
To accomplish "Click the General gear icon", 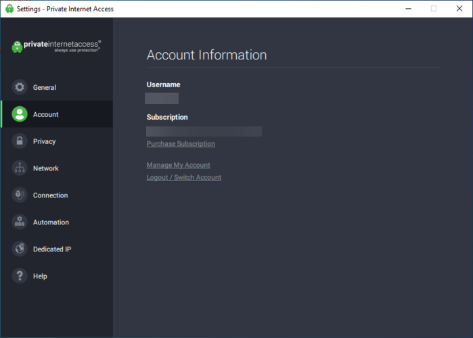I will [x=20, y=87].
